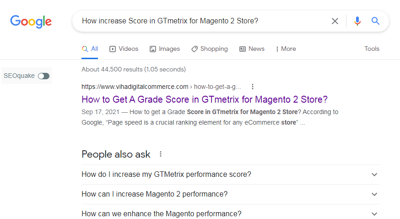Screen dimensions: 400x219
Task: Select the All results tab
Action: (x=90, y=49)
